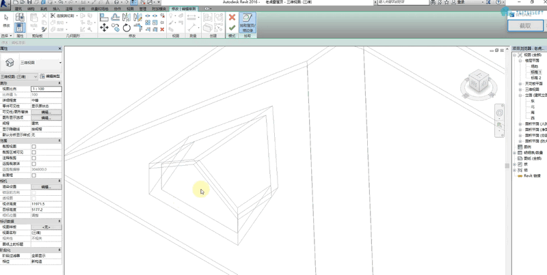This screenshot has width=547, height=275.
Task: Click the Mirror draw axis icon
Action: (x=138, y=17)
